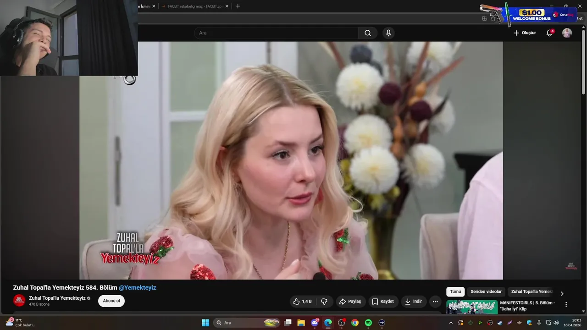Screen dimensions: 587x330
Task: Start voice search with microphone icon
Action: tap(388, 33)
